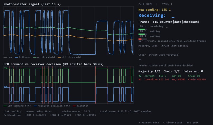The width and height of the screenshot is (213, 125).
Task: Click the 'Esc quit' hint
Action: (192, 123)
